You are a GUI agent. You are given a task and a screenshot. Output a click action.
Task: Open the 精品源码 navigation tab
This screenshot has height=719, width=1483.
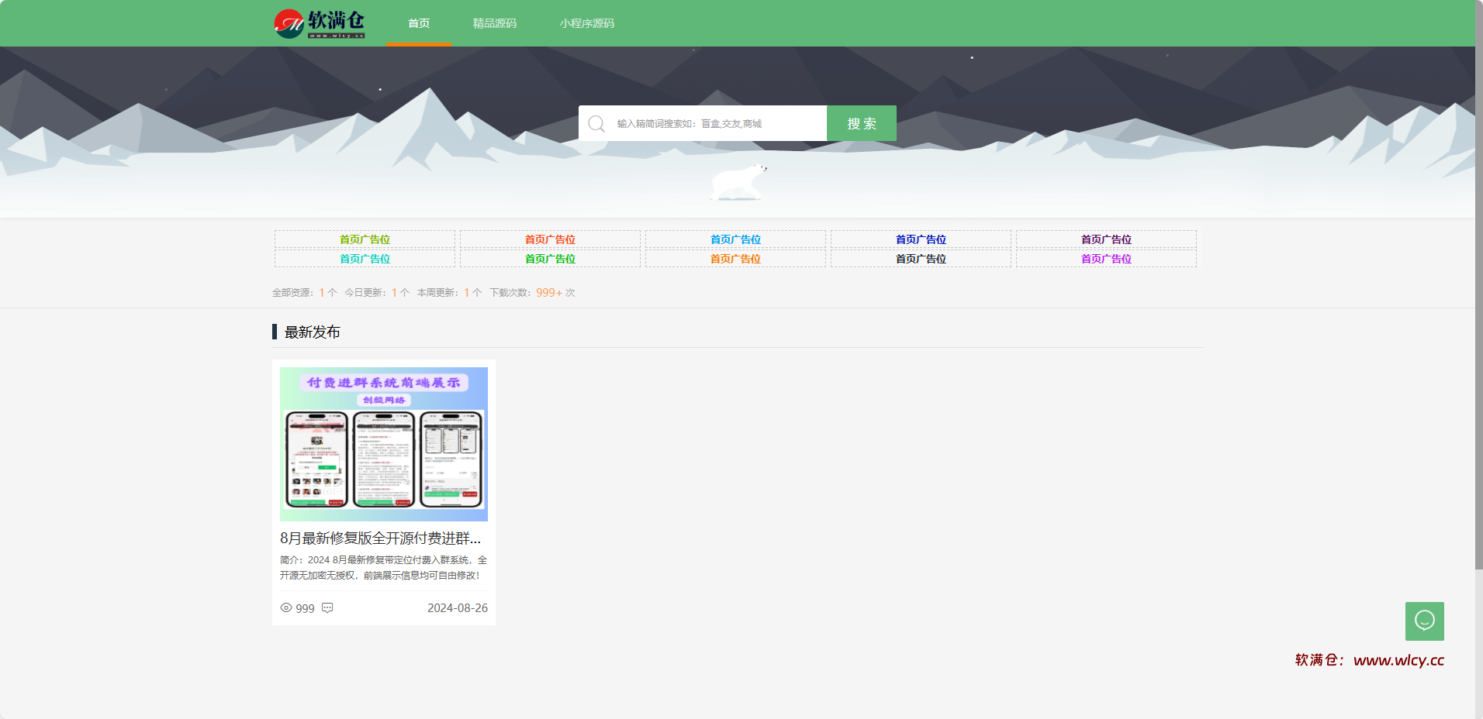click(x=495, y=23)
